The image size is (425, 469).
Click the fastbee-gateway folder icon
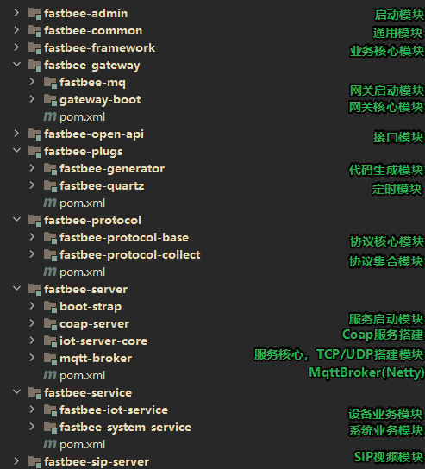pyautogui.click(x=34, y=66)
